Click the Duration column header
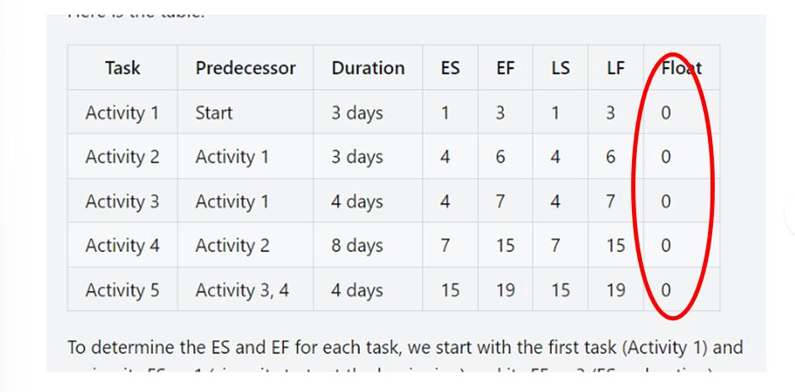This screenshot has width=795, height=392. (x=368, y=67)
